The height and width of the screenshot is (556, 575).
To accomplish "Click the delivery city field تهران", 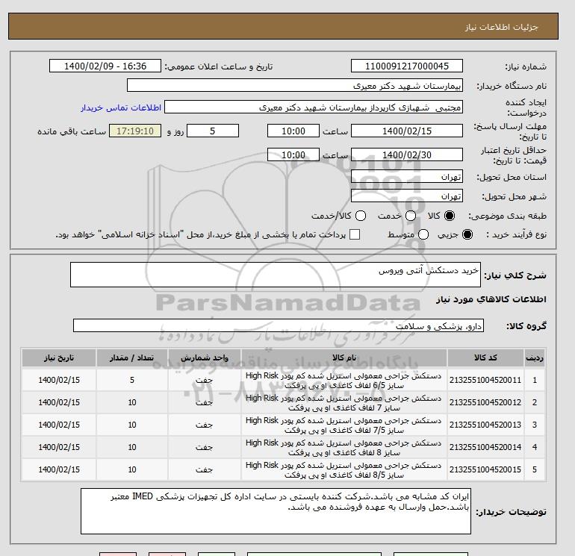I will pos(407,196).
